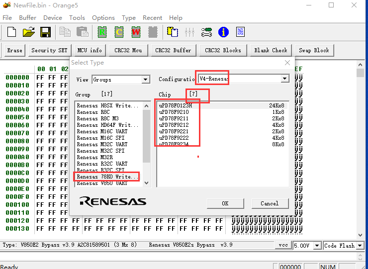The height and width of the screenshot is (269, 368).
Task: Select chip uPD78F9212
Action: [222, 125]
